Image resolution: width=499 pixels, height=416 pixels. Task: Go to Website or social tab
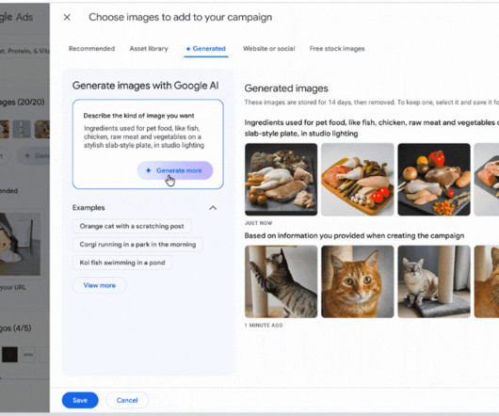click(269, 49)
